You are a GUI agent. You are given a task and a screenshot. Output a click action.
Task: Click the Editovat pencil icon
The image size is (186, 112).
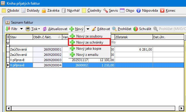(94, 29)
